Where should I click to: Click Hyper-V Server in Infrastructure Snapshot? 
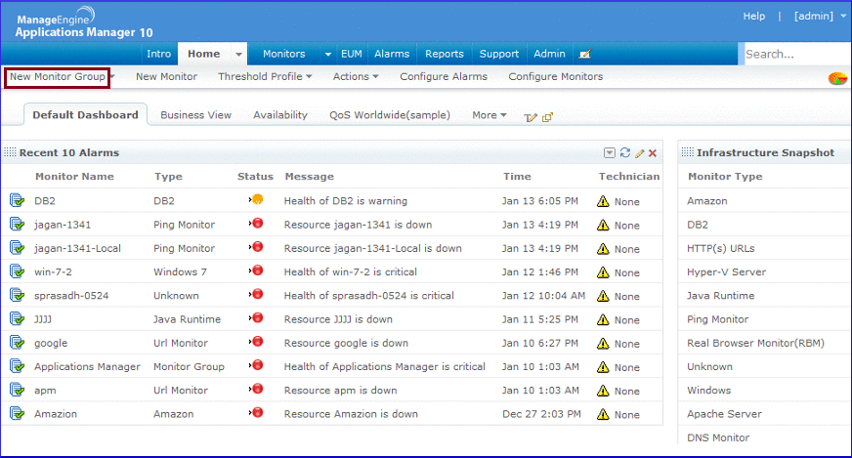pyautogui.click(x=726, y=272)
